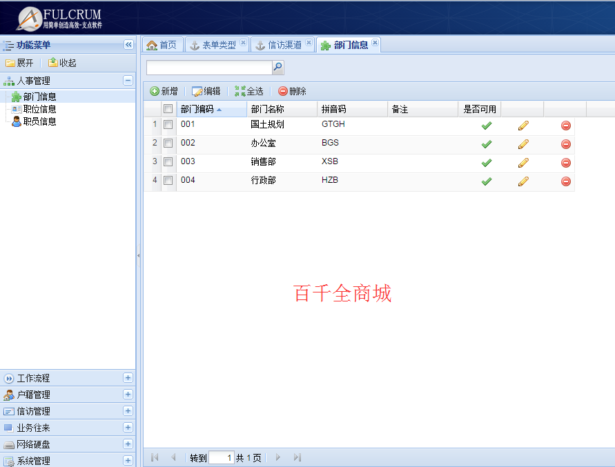Delete row 国土规划 with red icon
The width and height of the screenshot is (615, 467).
(x=565, y=126)
